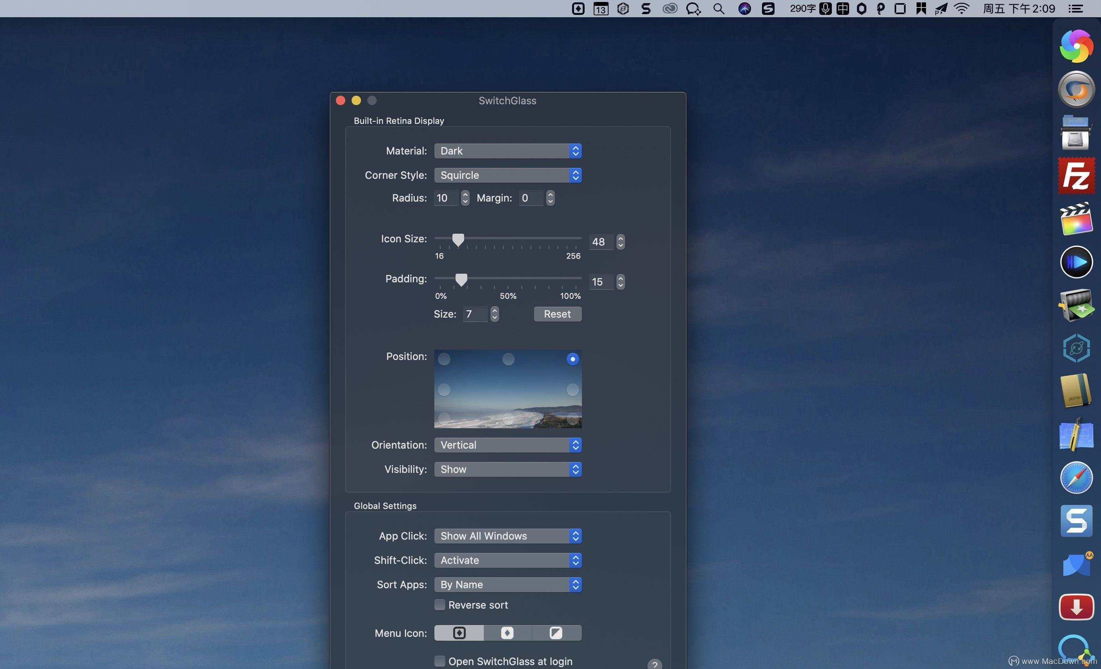Image resolution: width=1101 pixels, height=669 pixels.
Task: Open FileZilla from the side dock
Action: (1076, 176)
